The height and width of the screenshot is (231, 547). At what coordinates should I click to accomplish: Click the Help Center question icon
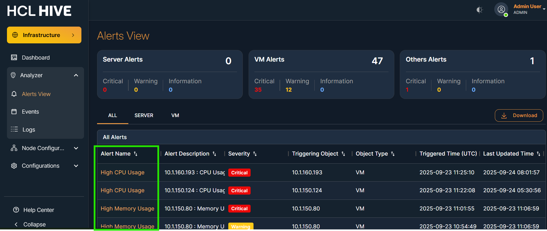coord(16,210)
